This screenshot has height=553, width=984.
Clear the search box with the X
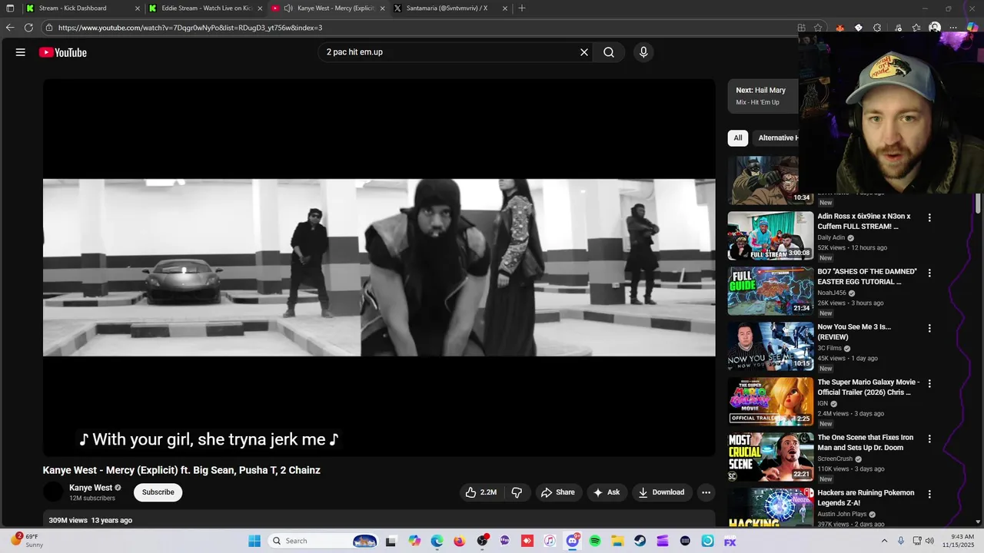pyautogui.click(x=584, y=52)
